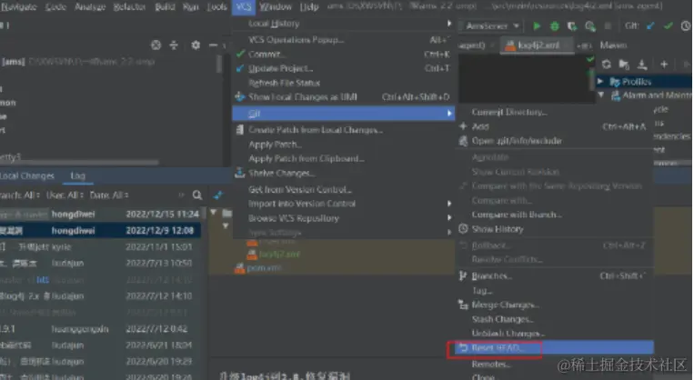Select the hongdiwei commit dated 2022/12/9 12:08
The image size is (694, 380).
click(100, 231)
